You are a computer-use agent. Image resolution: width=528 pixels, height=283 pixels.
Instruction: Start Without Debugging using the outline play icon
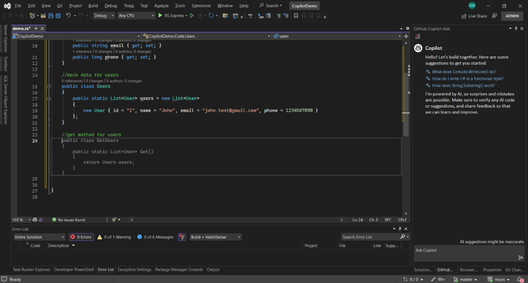click(x=192, y=16)
